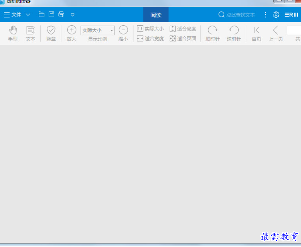This screenshot has height=247, width=301.
Task: Click the open folder icon
Action: [41, 14]
